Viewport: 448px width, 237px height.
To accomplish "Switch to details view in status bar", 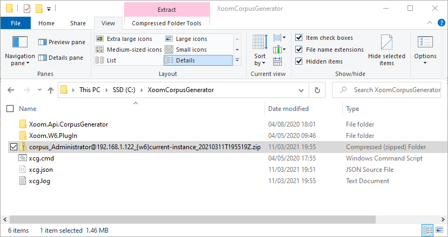I will [427, 230].
